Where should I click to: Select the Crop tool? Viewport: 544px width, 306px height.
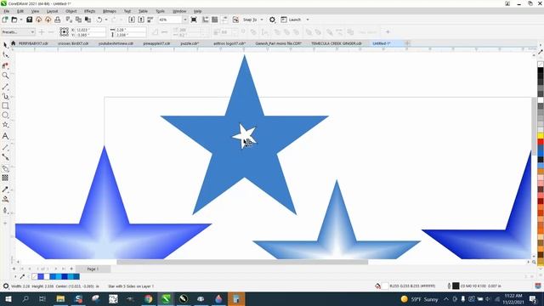(5, 65)
